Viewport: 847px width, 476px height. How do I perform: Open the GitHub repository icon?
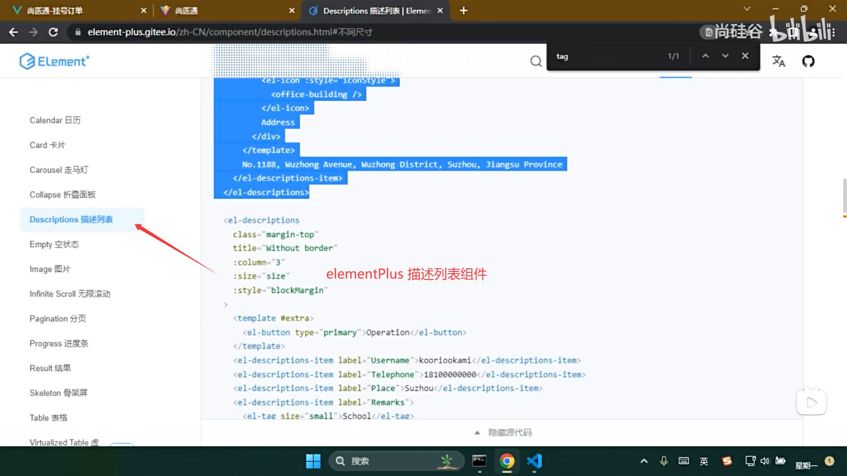[808, 61]
